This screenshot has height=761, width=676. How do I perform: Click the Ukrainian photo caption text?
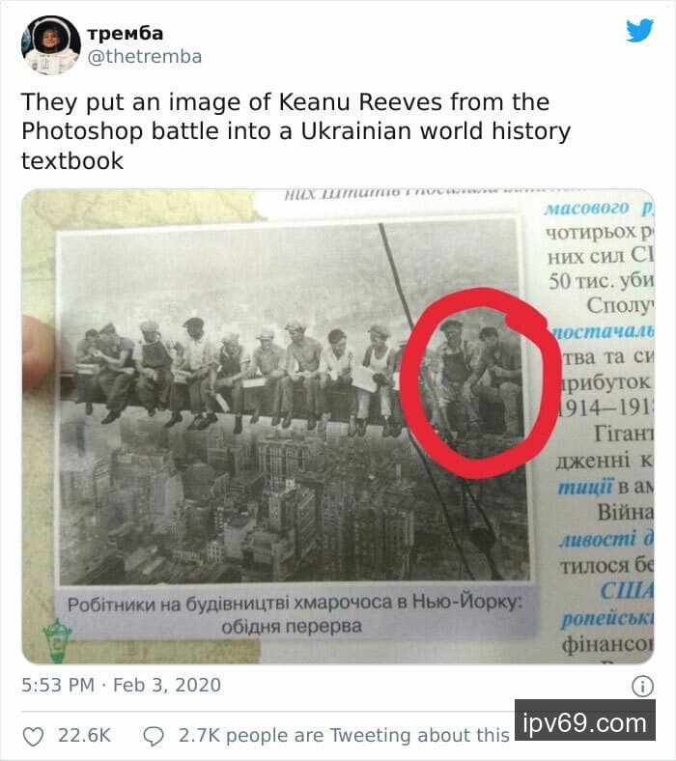coord(294,614)
